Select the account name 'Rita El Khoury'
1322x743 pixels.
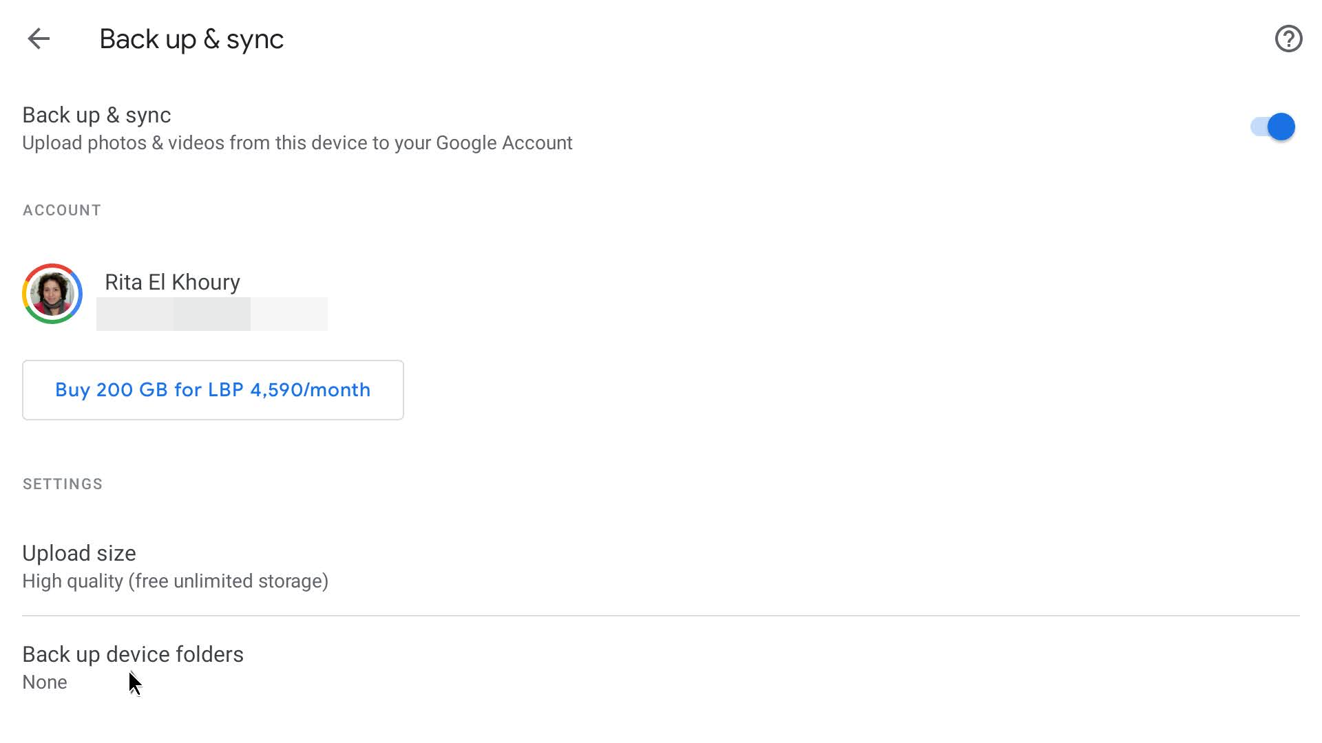click(x=171, y=281)
